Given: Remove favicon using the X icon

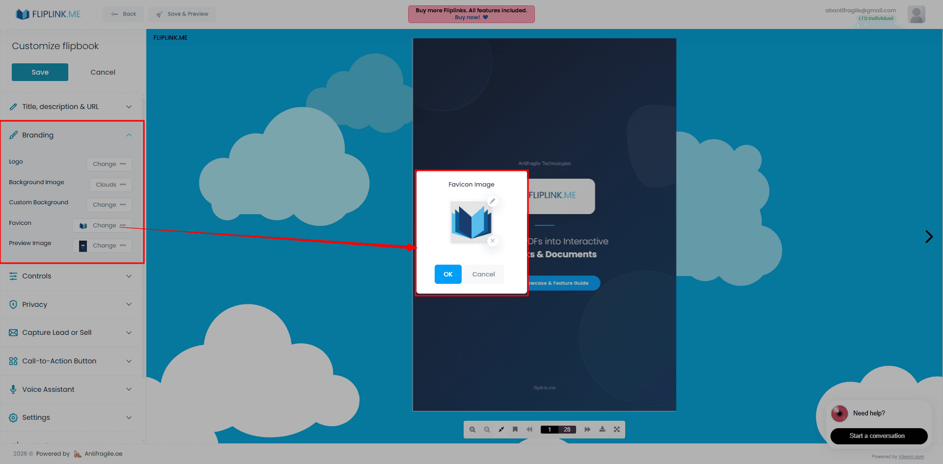Looking at the screenshot, I should (x=492, y=241).
